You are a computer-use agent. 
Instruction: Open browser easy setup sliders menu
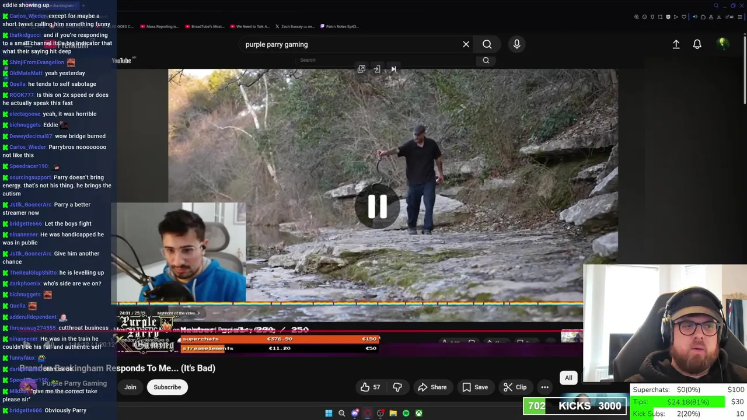point(740,17)
